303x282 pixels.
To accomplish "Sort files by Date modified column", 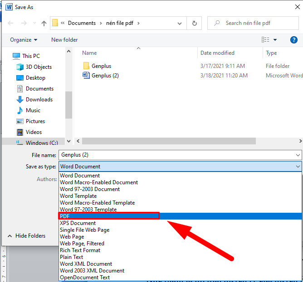I will (x=217, y=53).
